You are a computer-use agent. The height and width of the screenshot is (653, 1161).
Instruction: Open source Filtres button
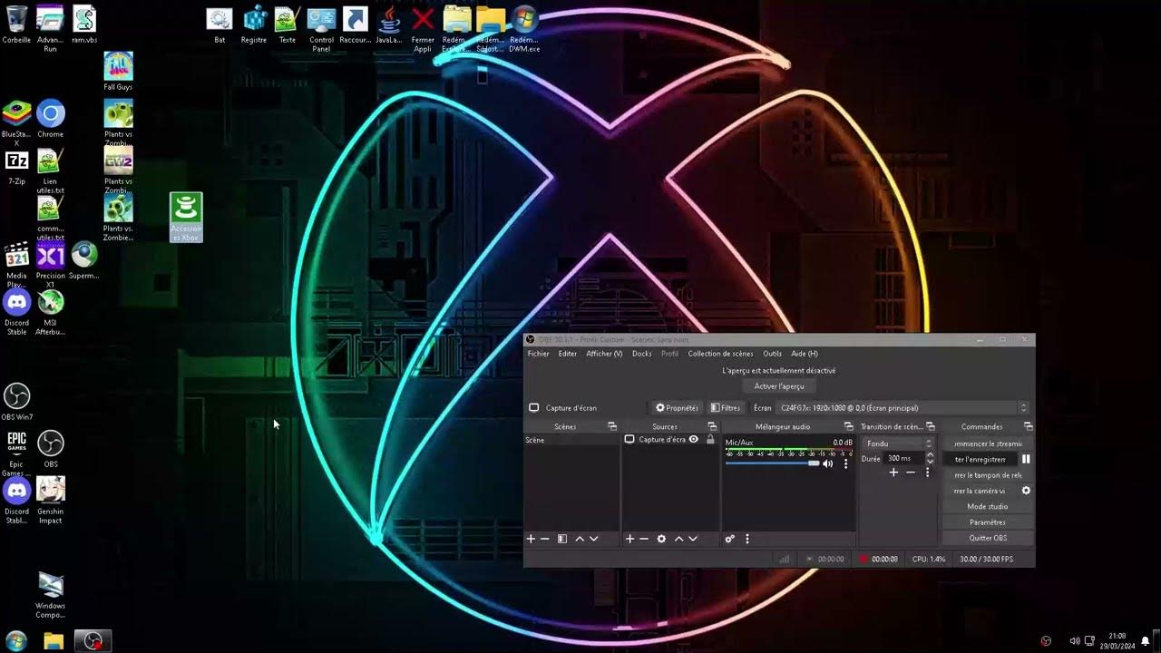[726, 408]
